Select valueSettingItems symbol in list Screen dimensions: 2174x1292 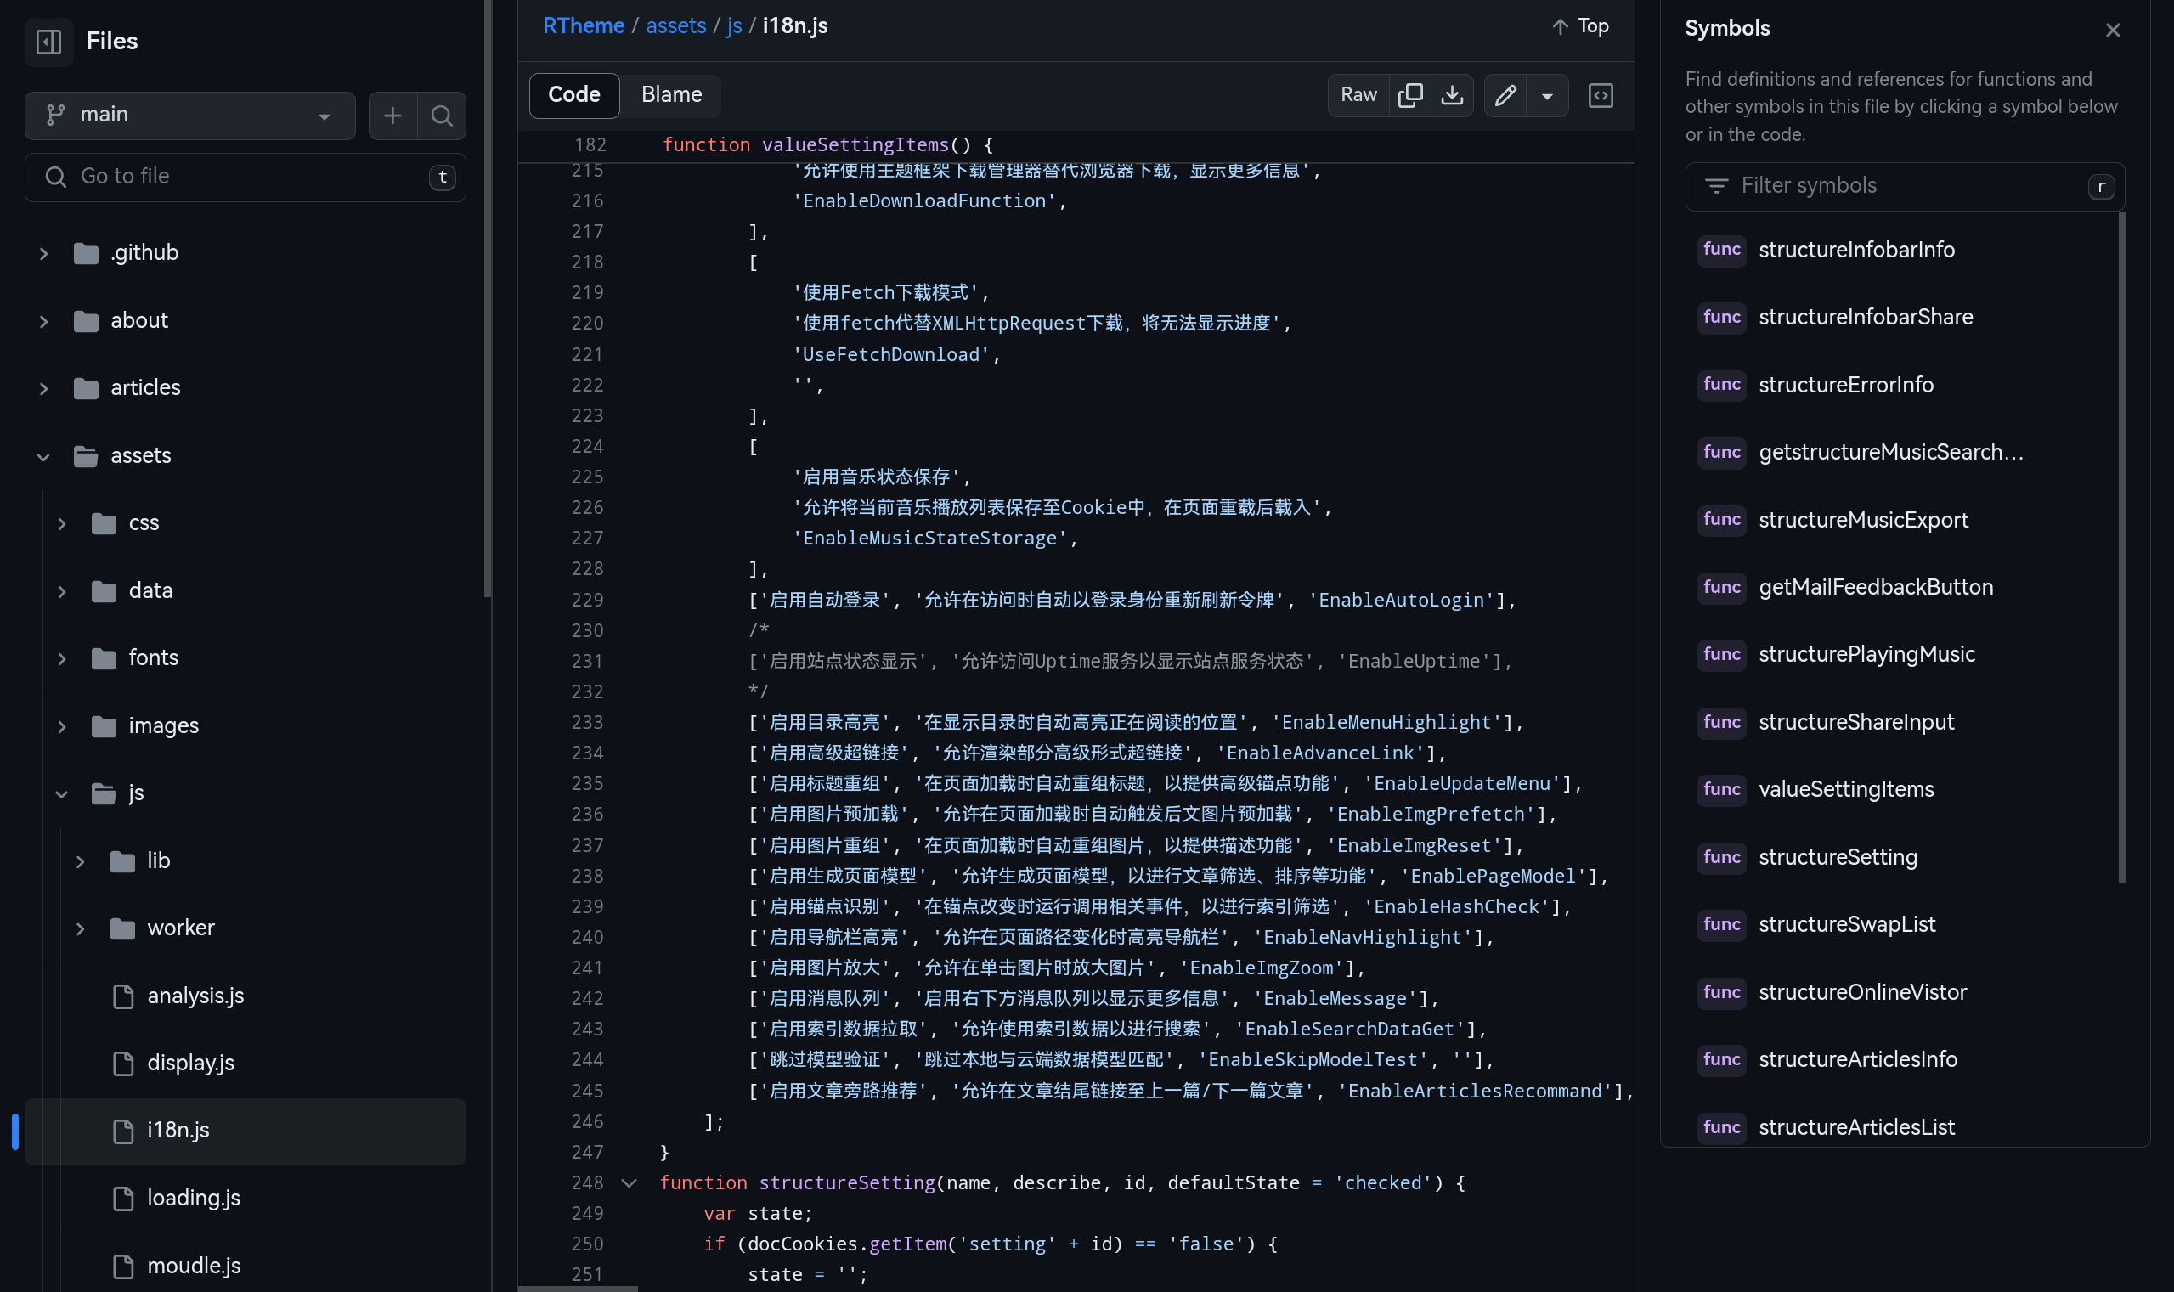pyautogui.click(x=1846, y=789)
